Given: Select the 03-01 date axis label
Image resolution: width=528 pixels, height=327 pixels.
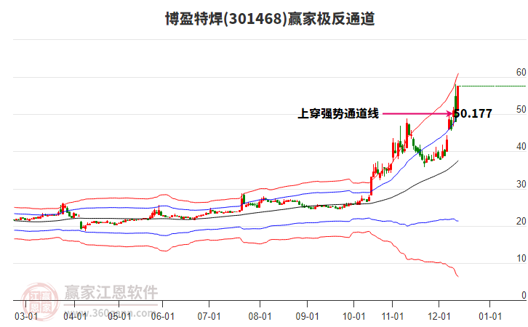Looking at the screenshot, I should (x=26, y=317).
